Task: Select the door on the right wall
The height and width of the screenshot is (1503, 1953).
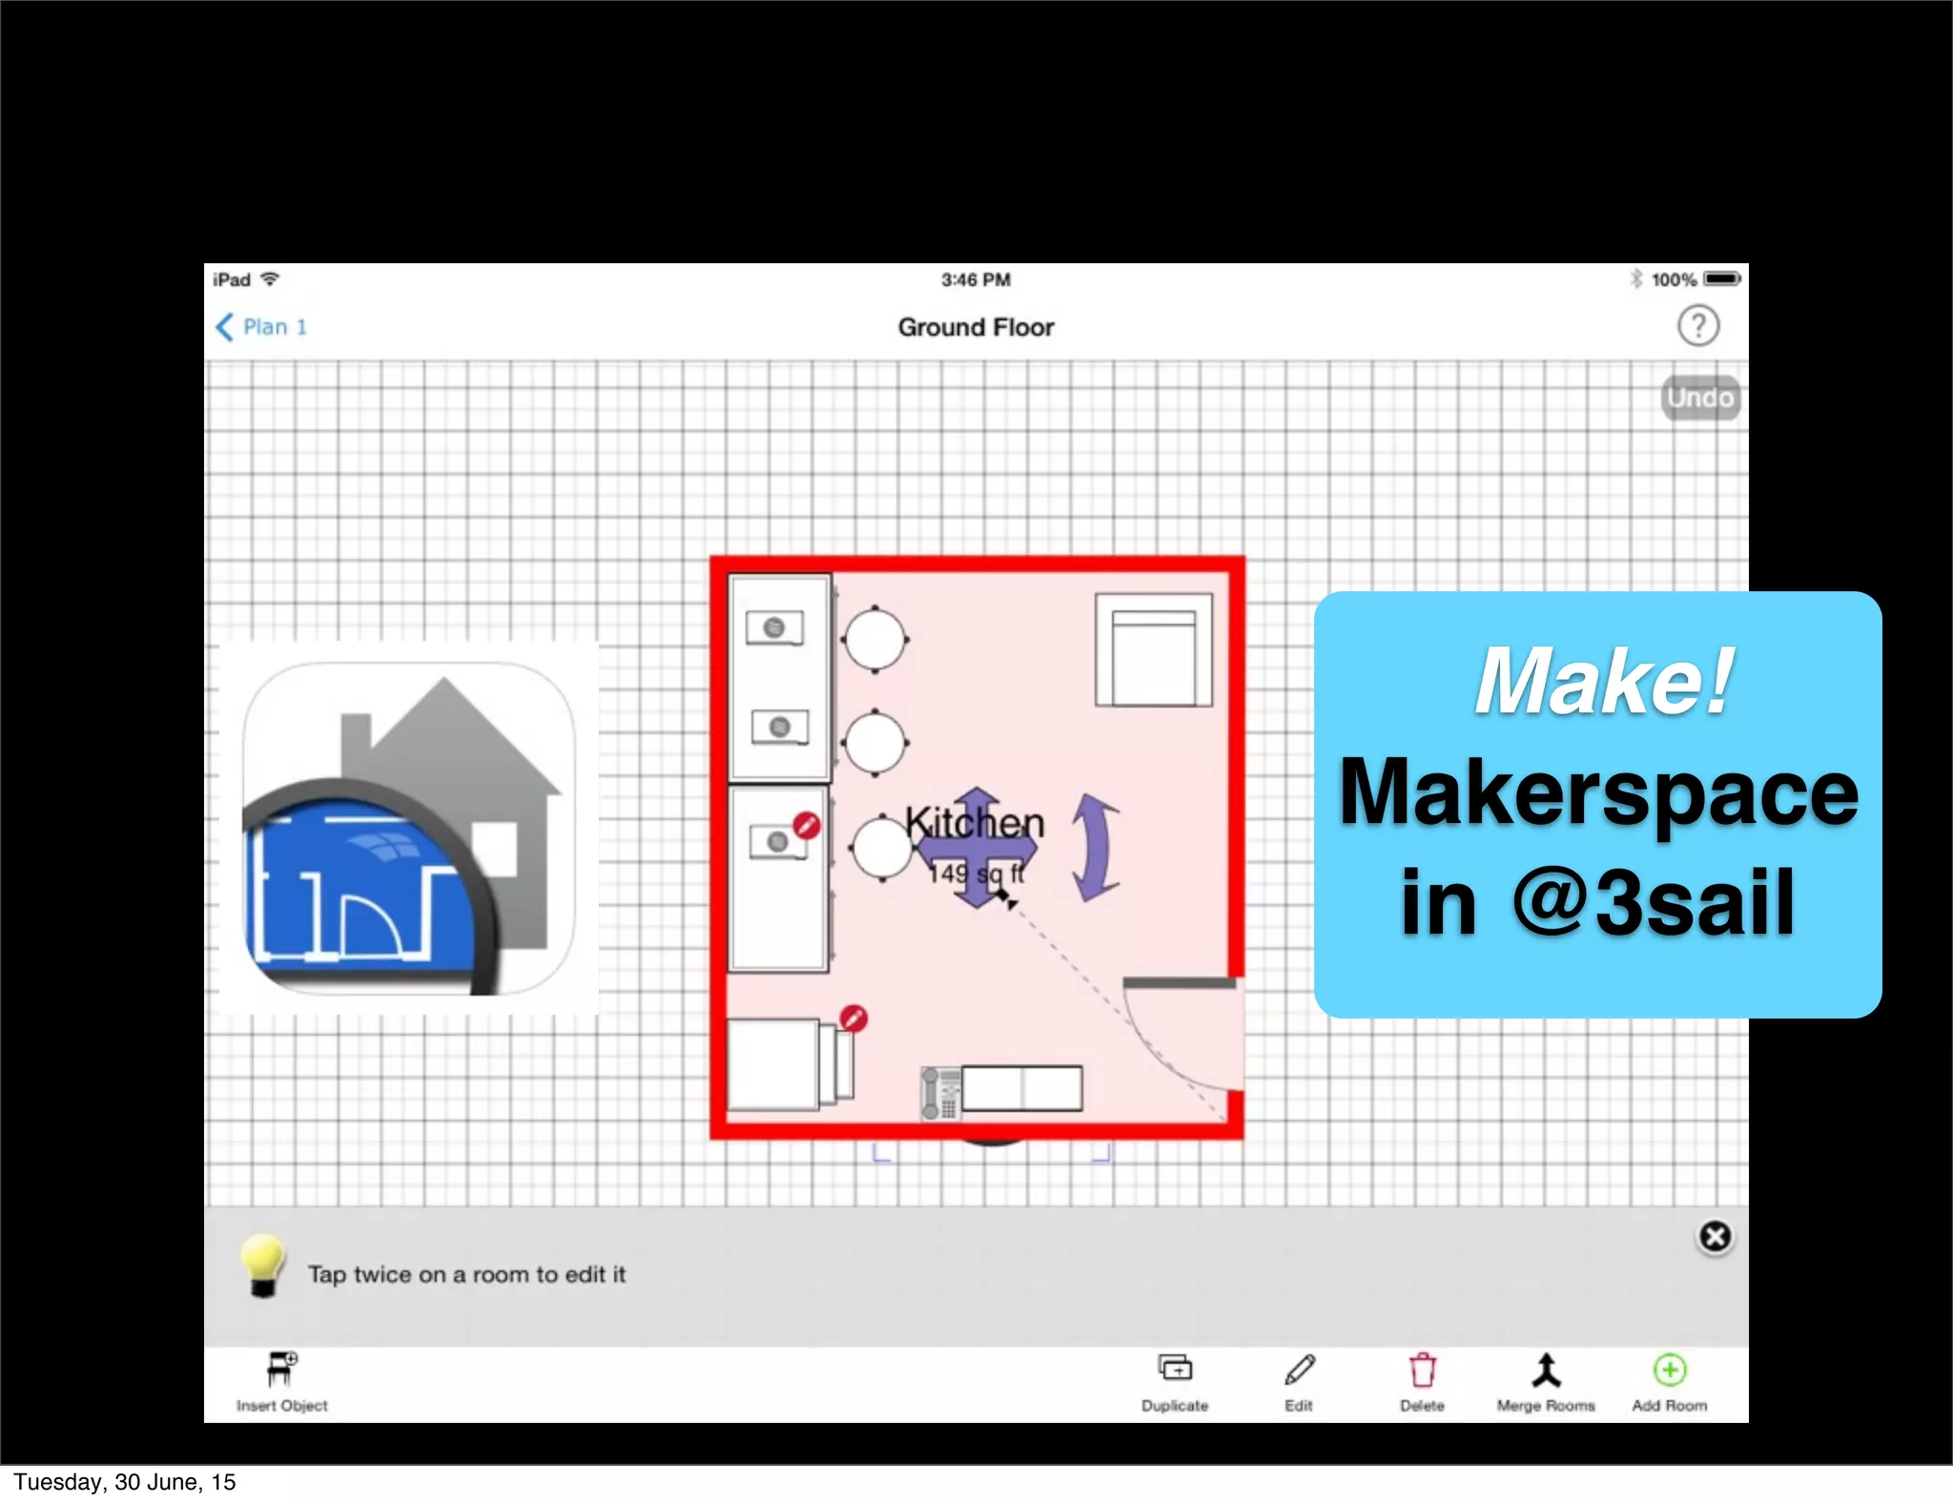Action: click(1184, 1035)
